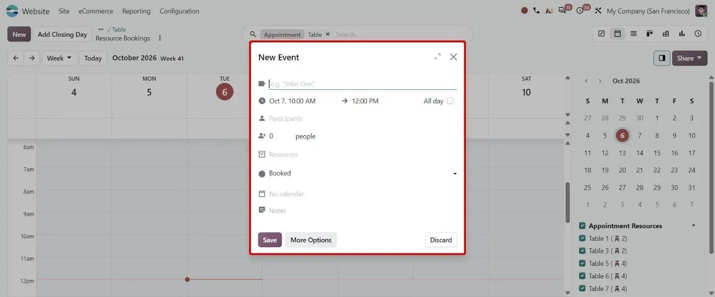Edit start time Oct 7, 10:00 AM

pyautogui.click(x=292, y=101)
